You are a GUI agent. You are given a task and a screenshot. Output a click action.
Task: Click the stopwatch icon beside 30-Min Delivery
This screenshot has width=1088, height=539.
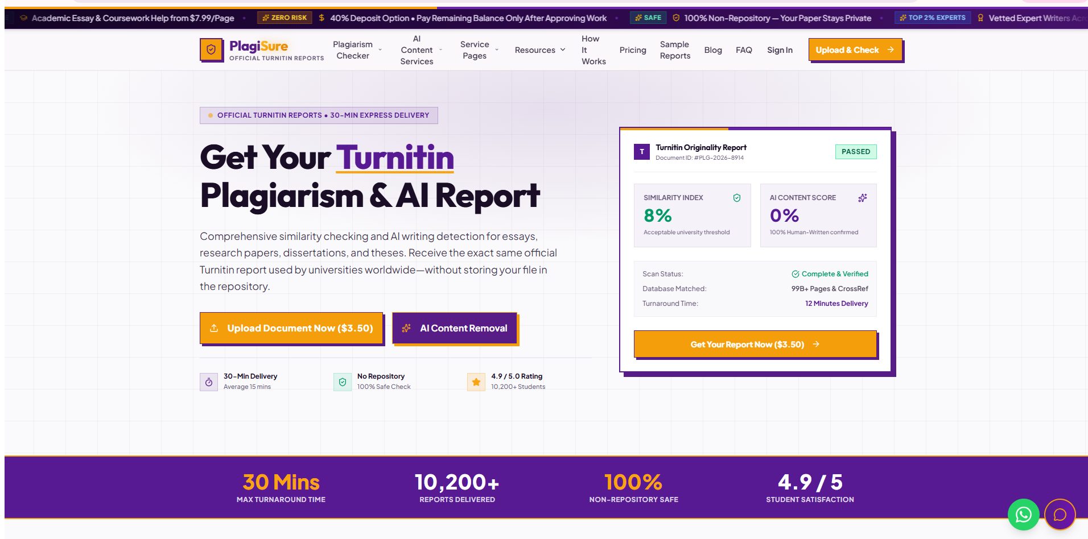[209, 382]
